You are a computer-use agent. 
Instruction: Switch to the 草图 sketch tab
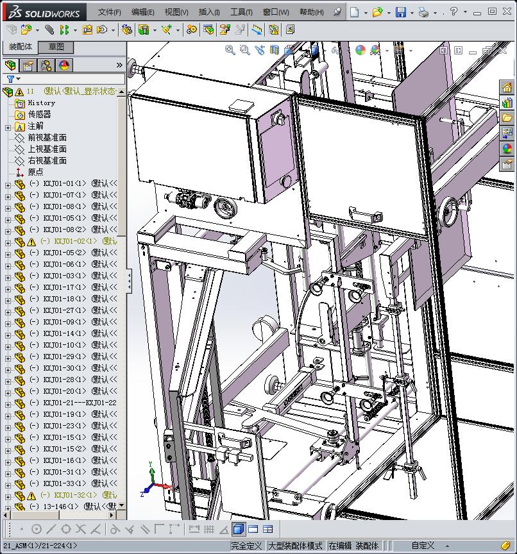(x=56, y=47)
